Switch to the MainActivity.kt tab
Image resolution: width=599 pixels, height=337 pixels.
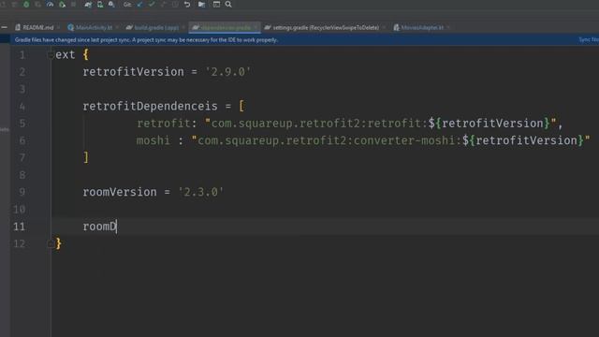[x=94, y=27]
